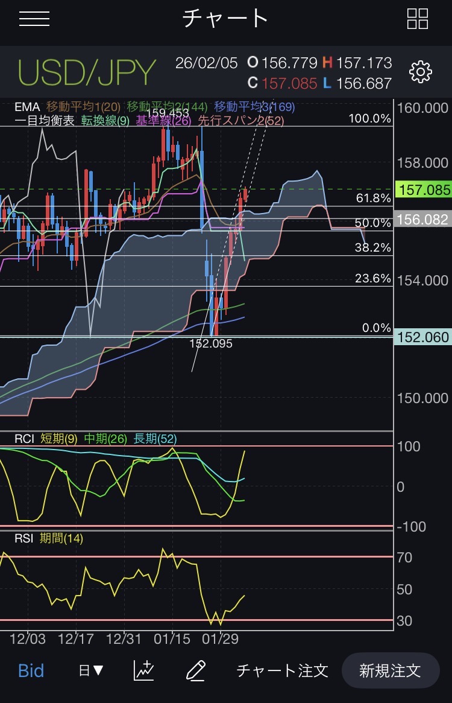Select the pencil drawing tool
The width and height of the screenshot is (452, 703).
click(x=196, y=670)
